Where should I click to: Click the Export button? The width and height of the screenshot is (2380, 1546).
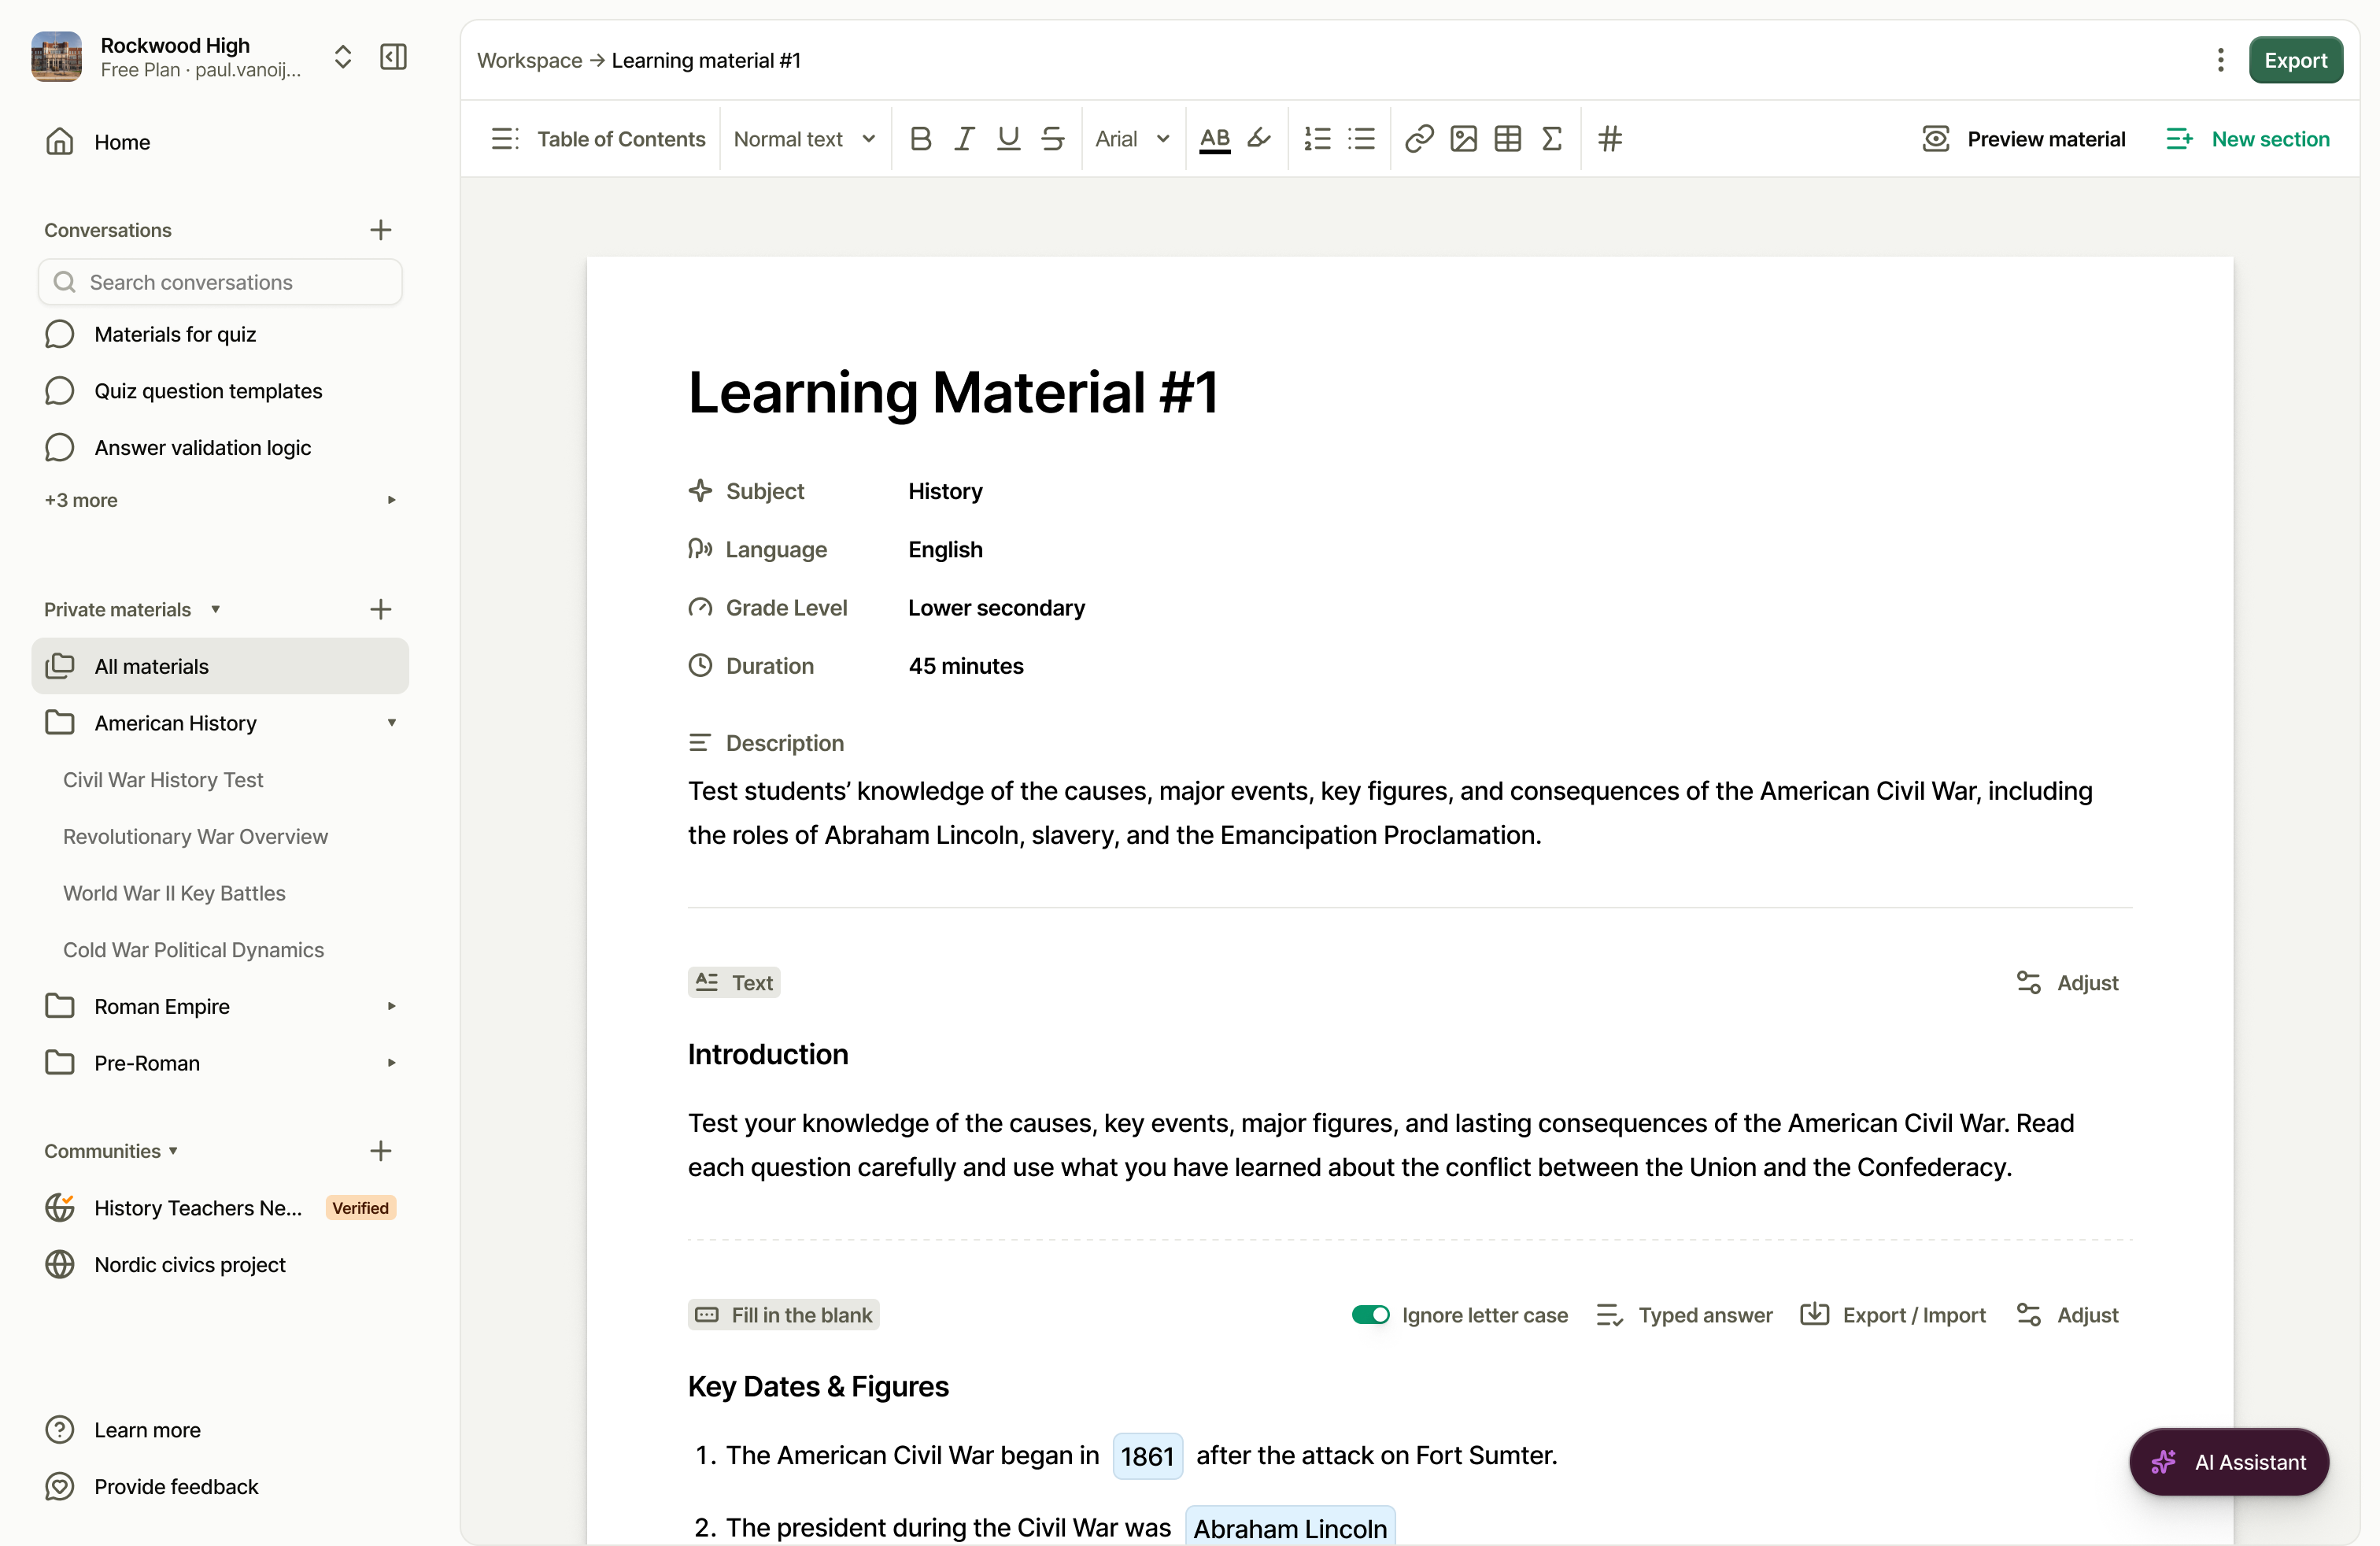coord(2295,60)
